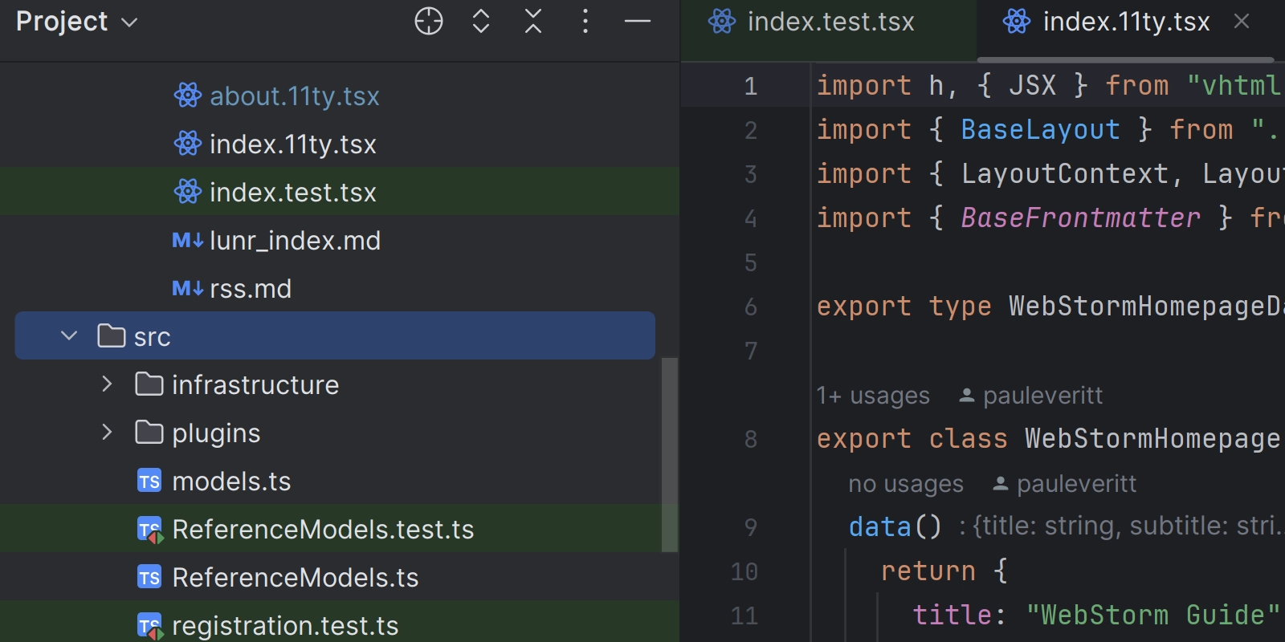This screenshot has width=1285, height=642.
Task: Click the data() method name on line 9
Action: tap(879, 527)
